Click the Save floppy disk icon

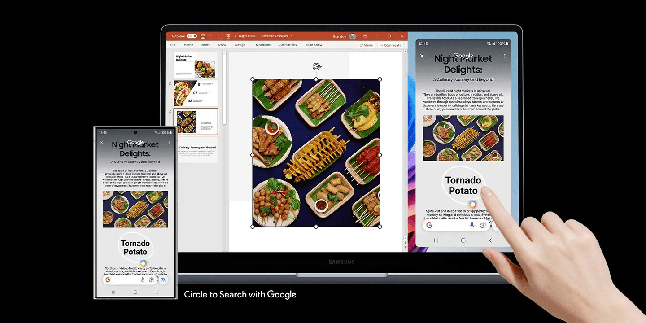(203, 36)
